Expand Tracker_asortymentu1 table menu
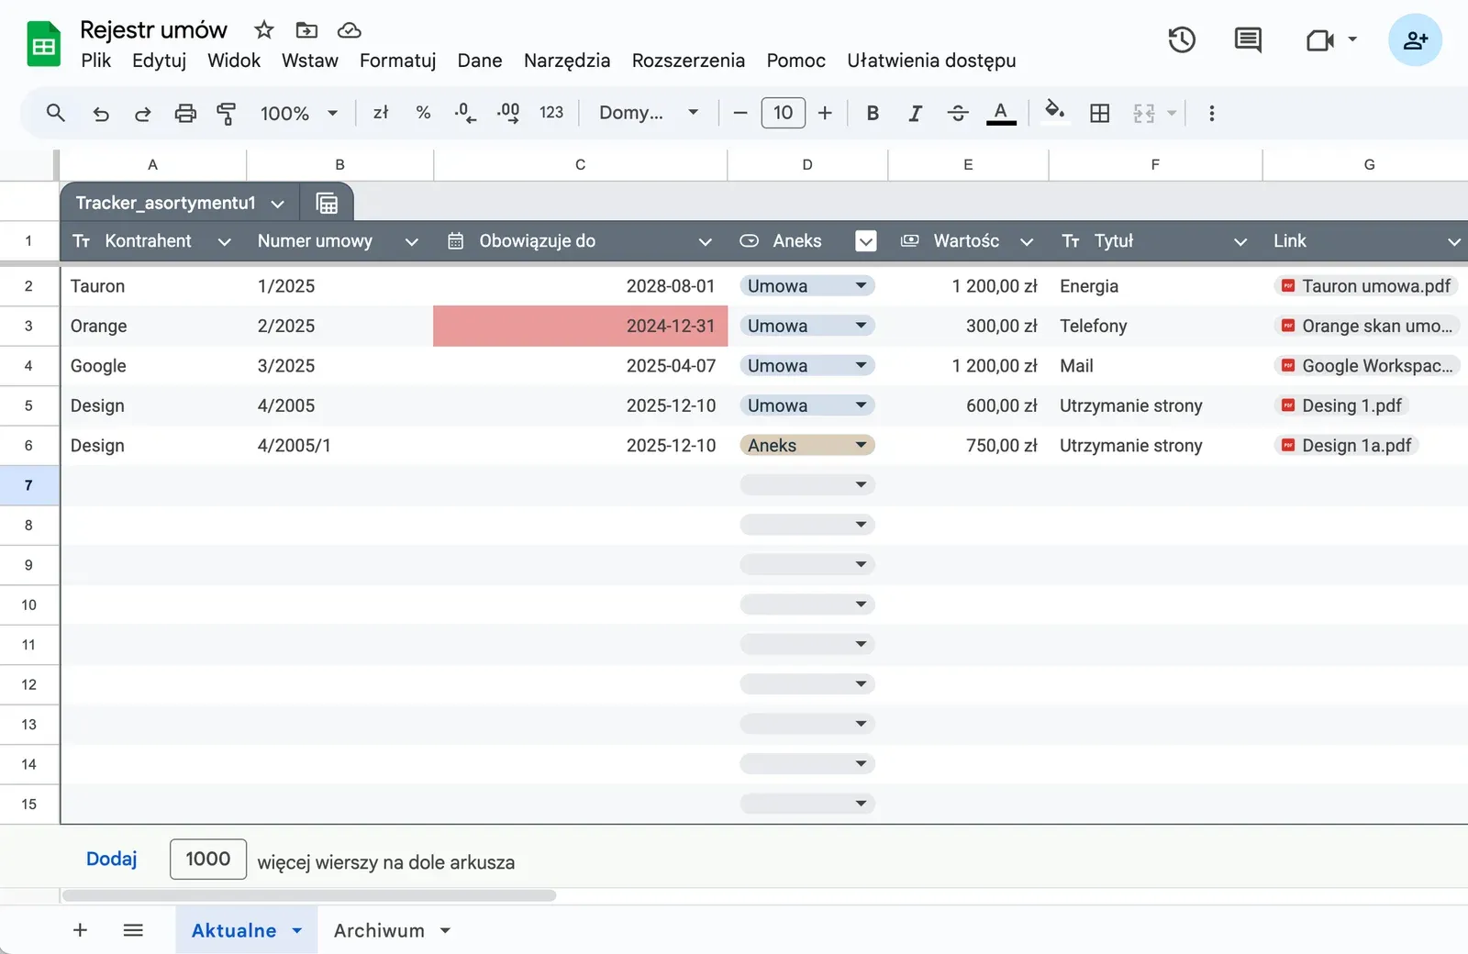 [x=278, y=204]
